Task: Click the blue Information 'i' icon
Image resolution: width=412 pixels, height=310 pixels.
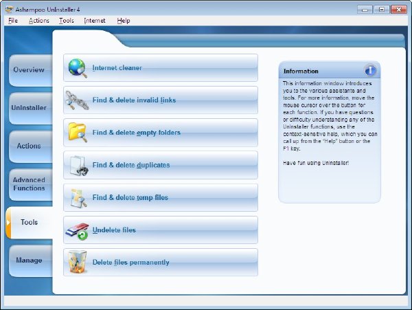Action: (370, 71)
